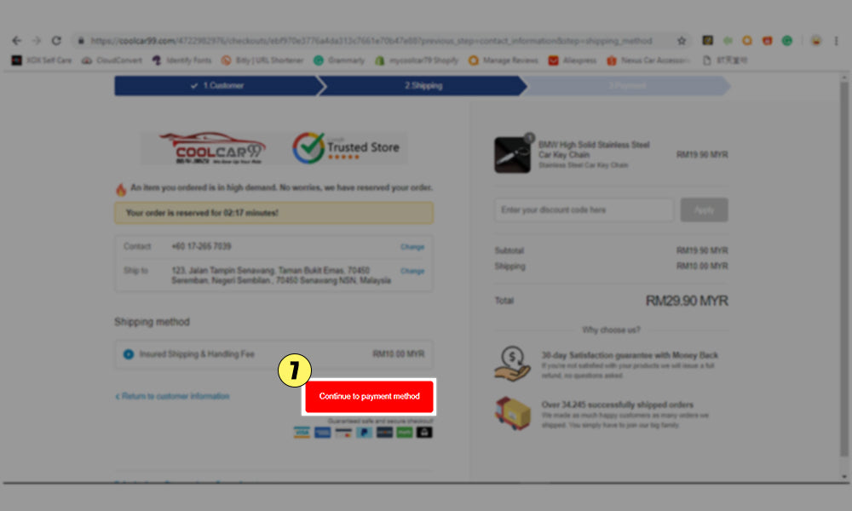Screen dimensions: 852x511
Task: Click the PayPal payment icon
Action: coord(364,433)
